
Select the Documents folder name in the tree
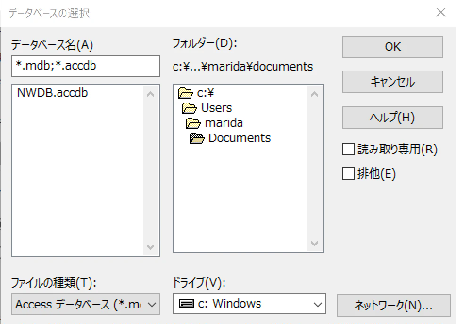(240, 138)
